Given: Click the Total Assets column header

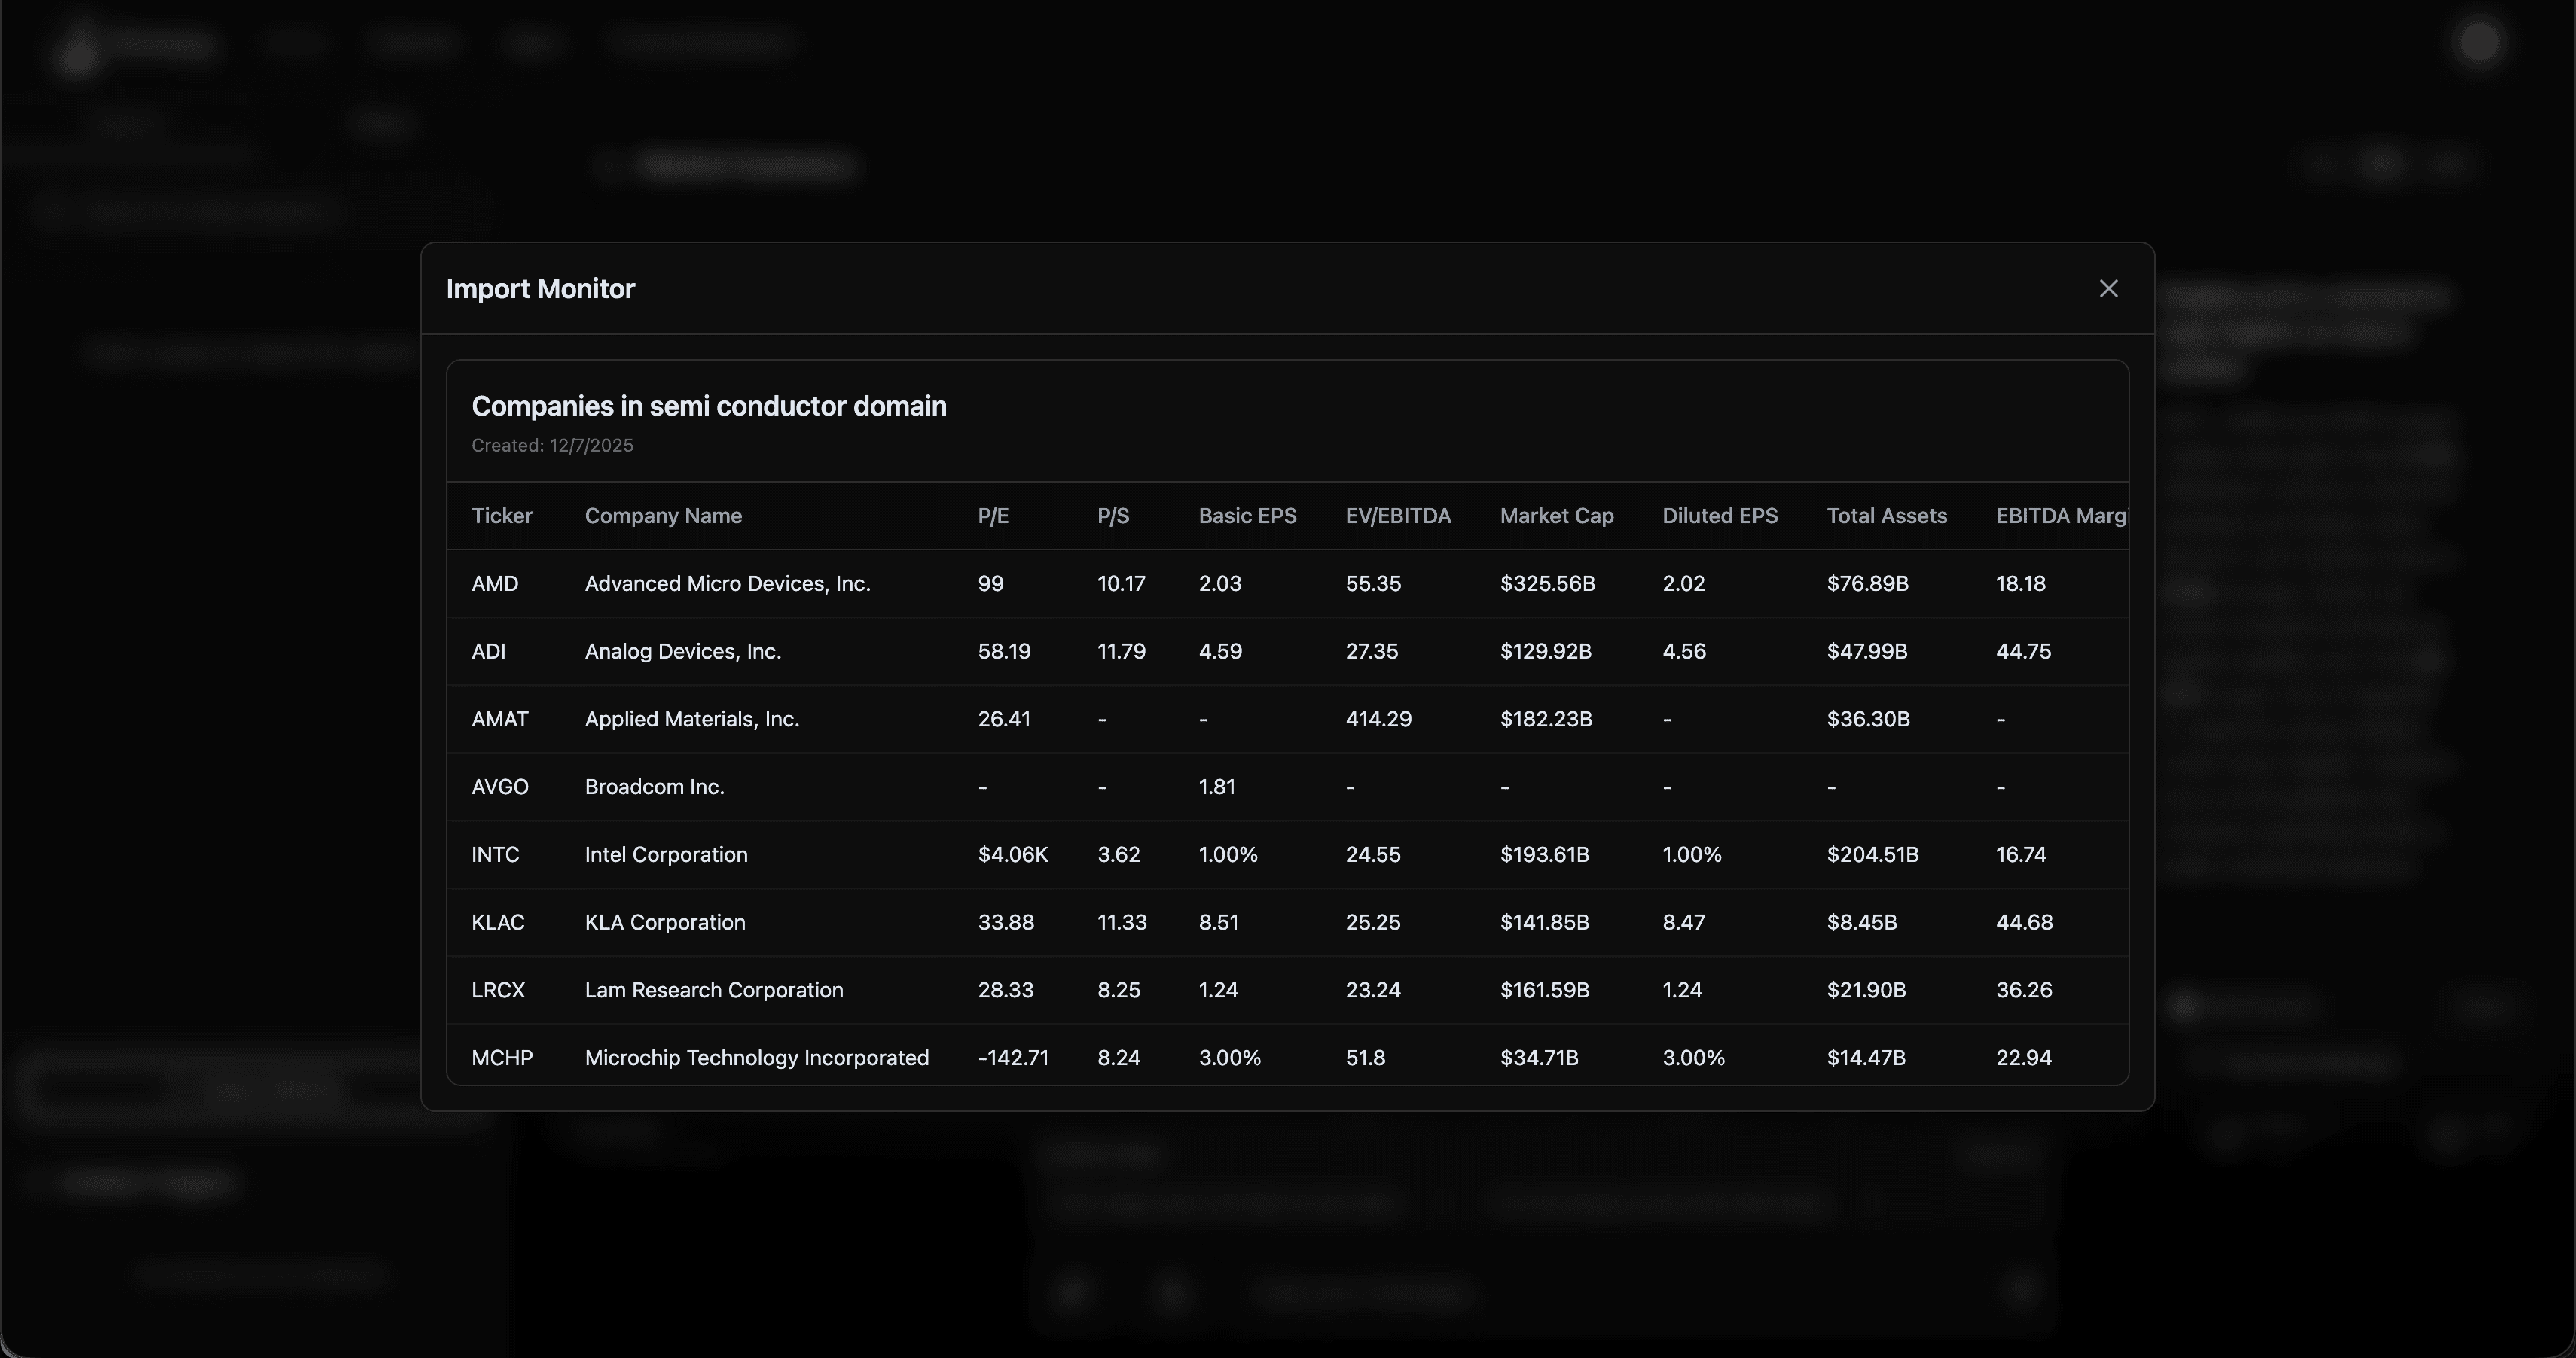Looking at the screenshot, I should (1886, 516).
